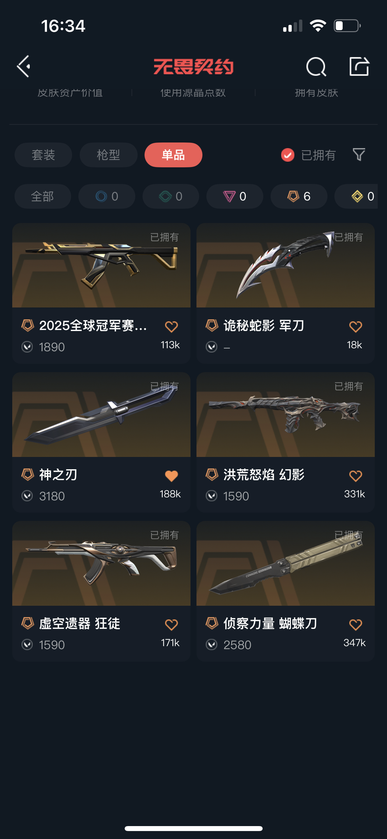Tap the share icon in header
The height and width of the screenshot is (839, 387).
(x=359, y=66)
